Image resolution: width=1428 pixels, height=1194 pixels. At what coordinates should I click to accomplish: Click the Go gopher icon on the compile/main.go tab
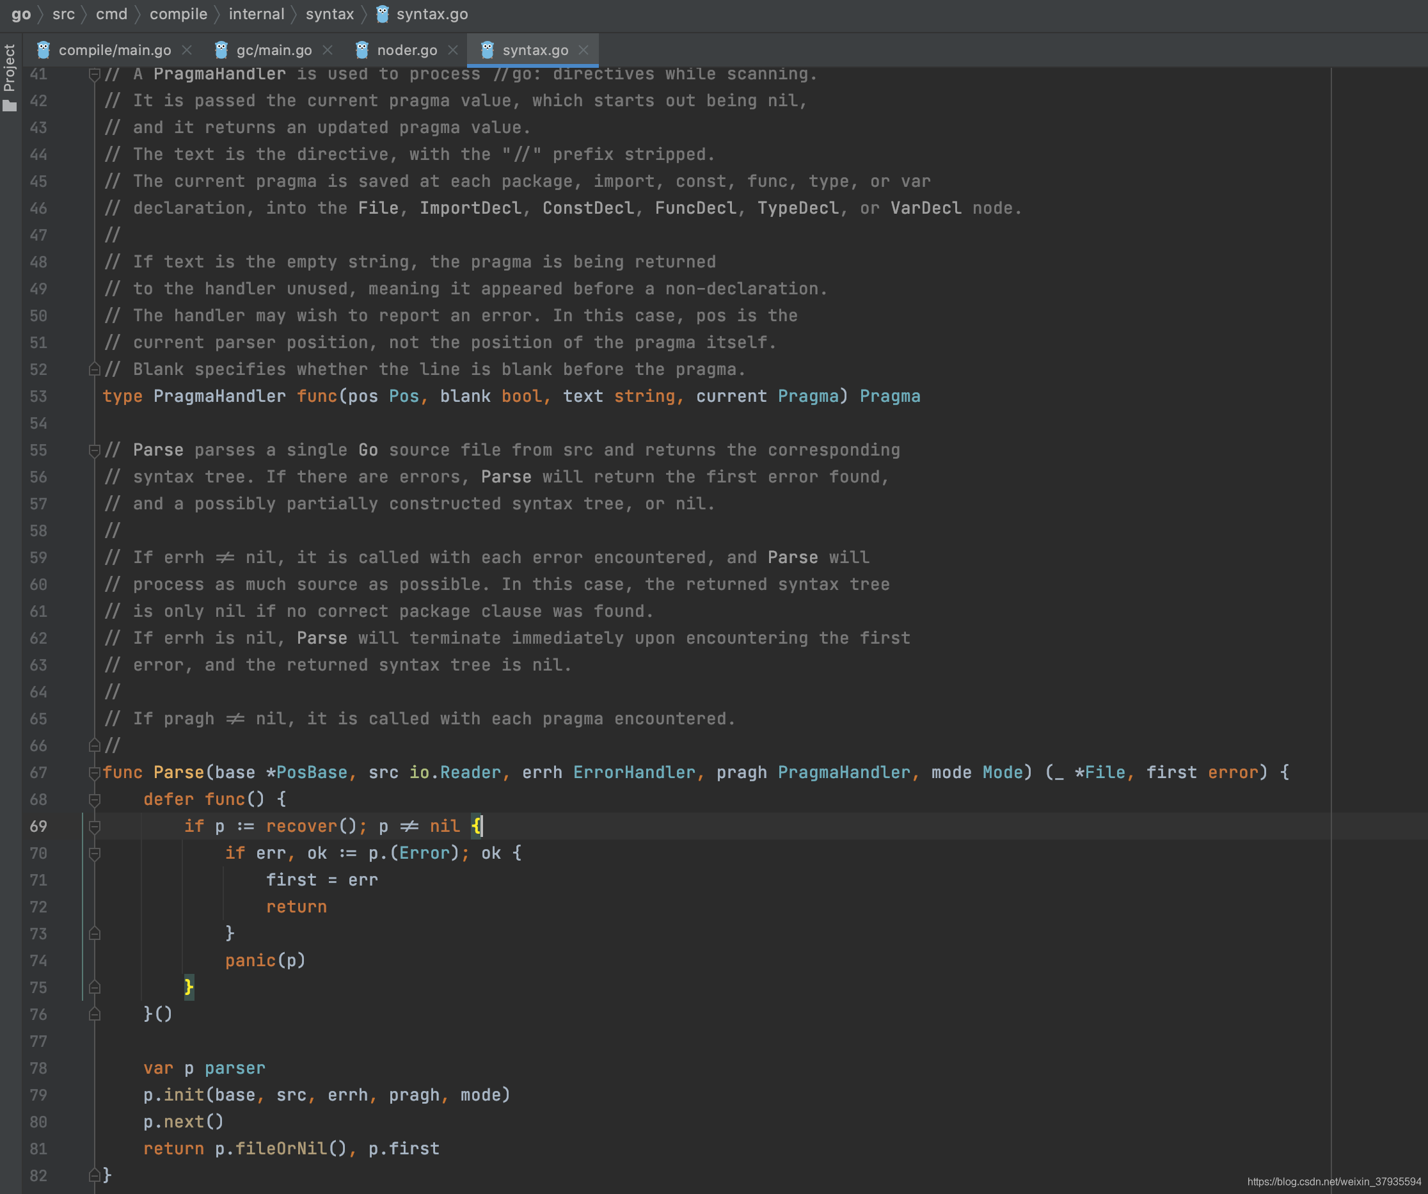tap(44, 51)
